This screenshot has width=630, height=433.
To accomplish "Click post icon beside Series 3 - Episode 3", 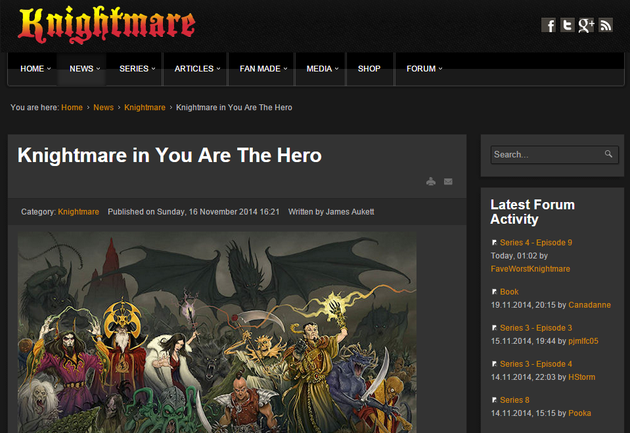I will pyautogui.click(x=494, y=328).
